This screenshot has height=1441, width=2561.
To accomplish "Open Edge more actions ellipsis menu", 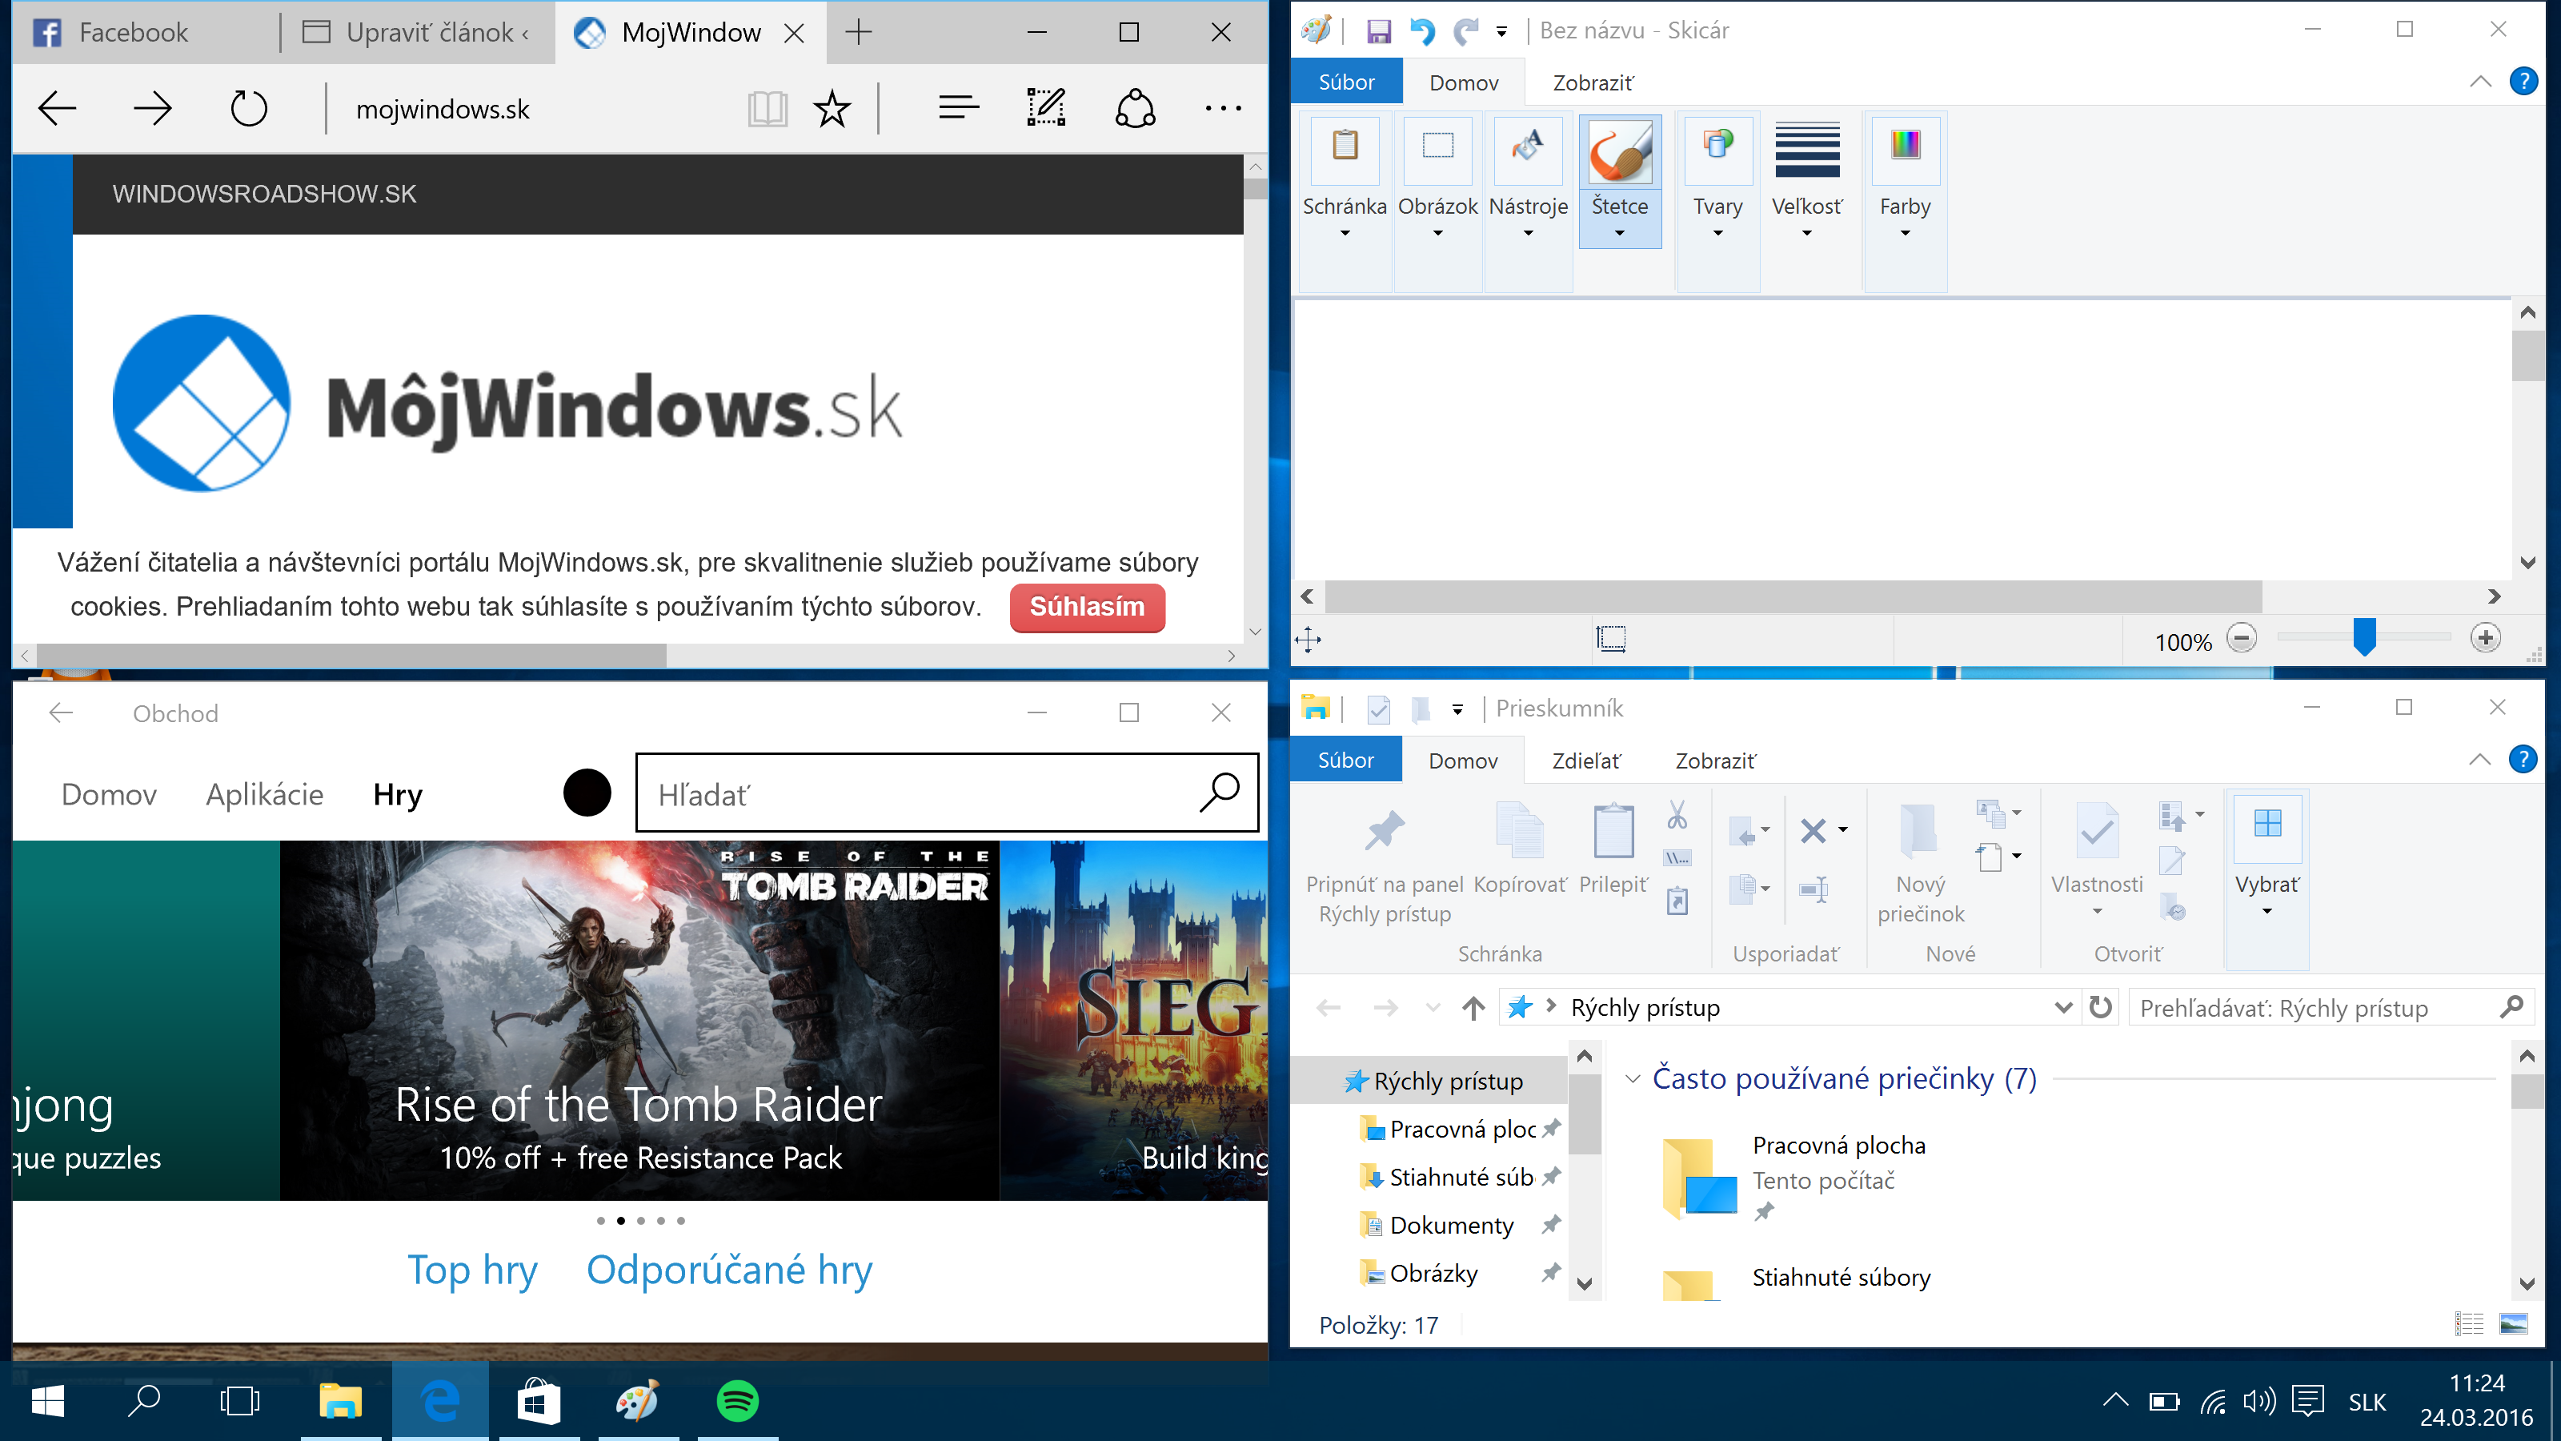I will tap(1222, 107).
